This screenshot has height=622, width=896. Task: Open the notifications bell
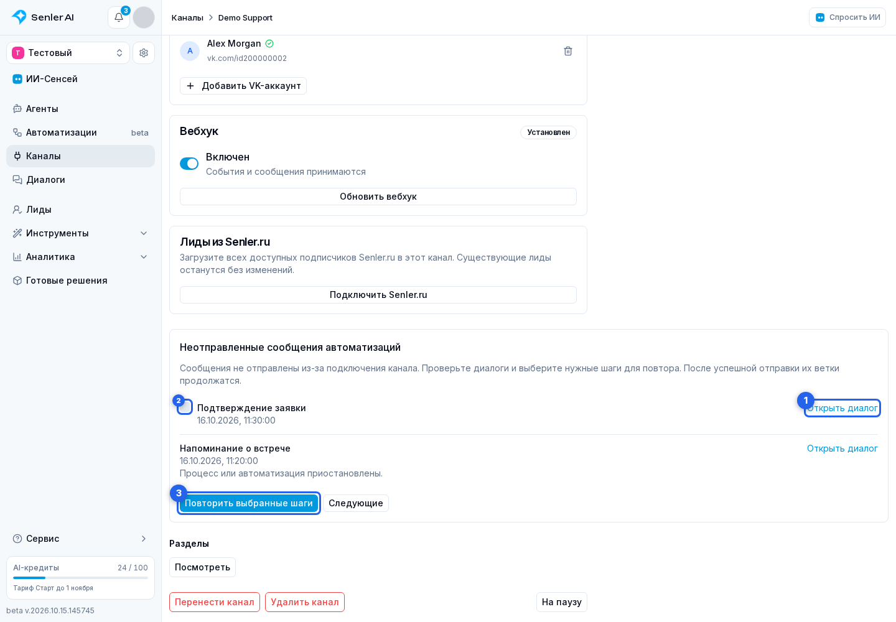tap(119, 17)
